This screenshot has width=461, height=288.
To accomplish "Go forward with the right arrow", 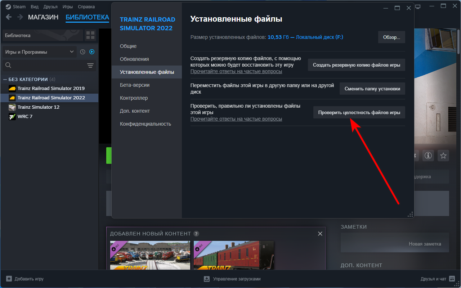I will click(20, 17).
